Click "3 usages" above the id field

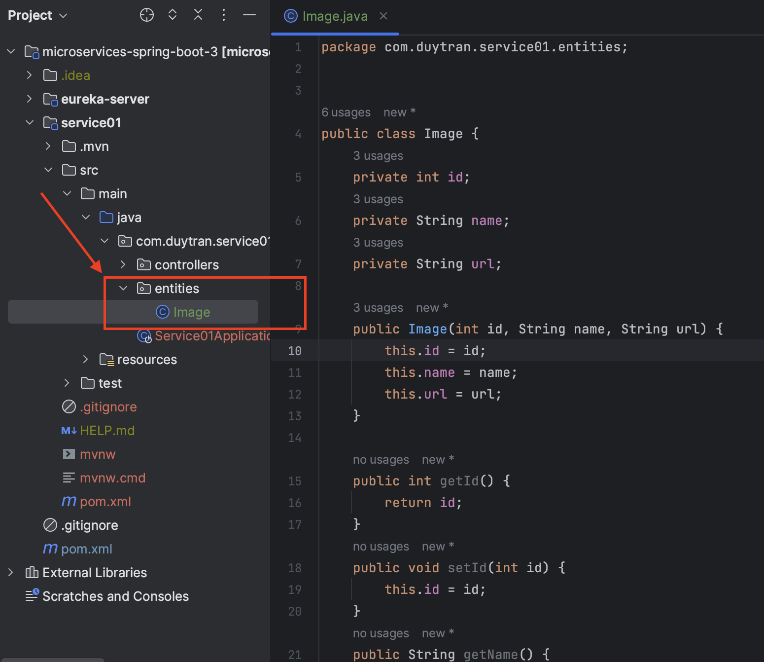click(x=378, y=155)
